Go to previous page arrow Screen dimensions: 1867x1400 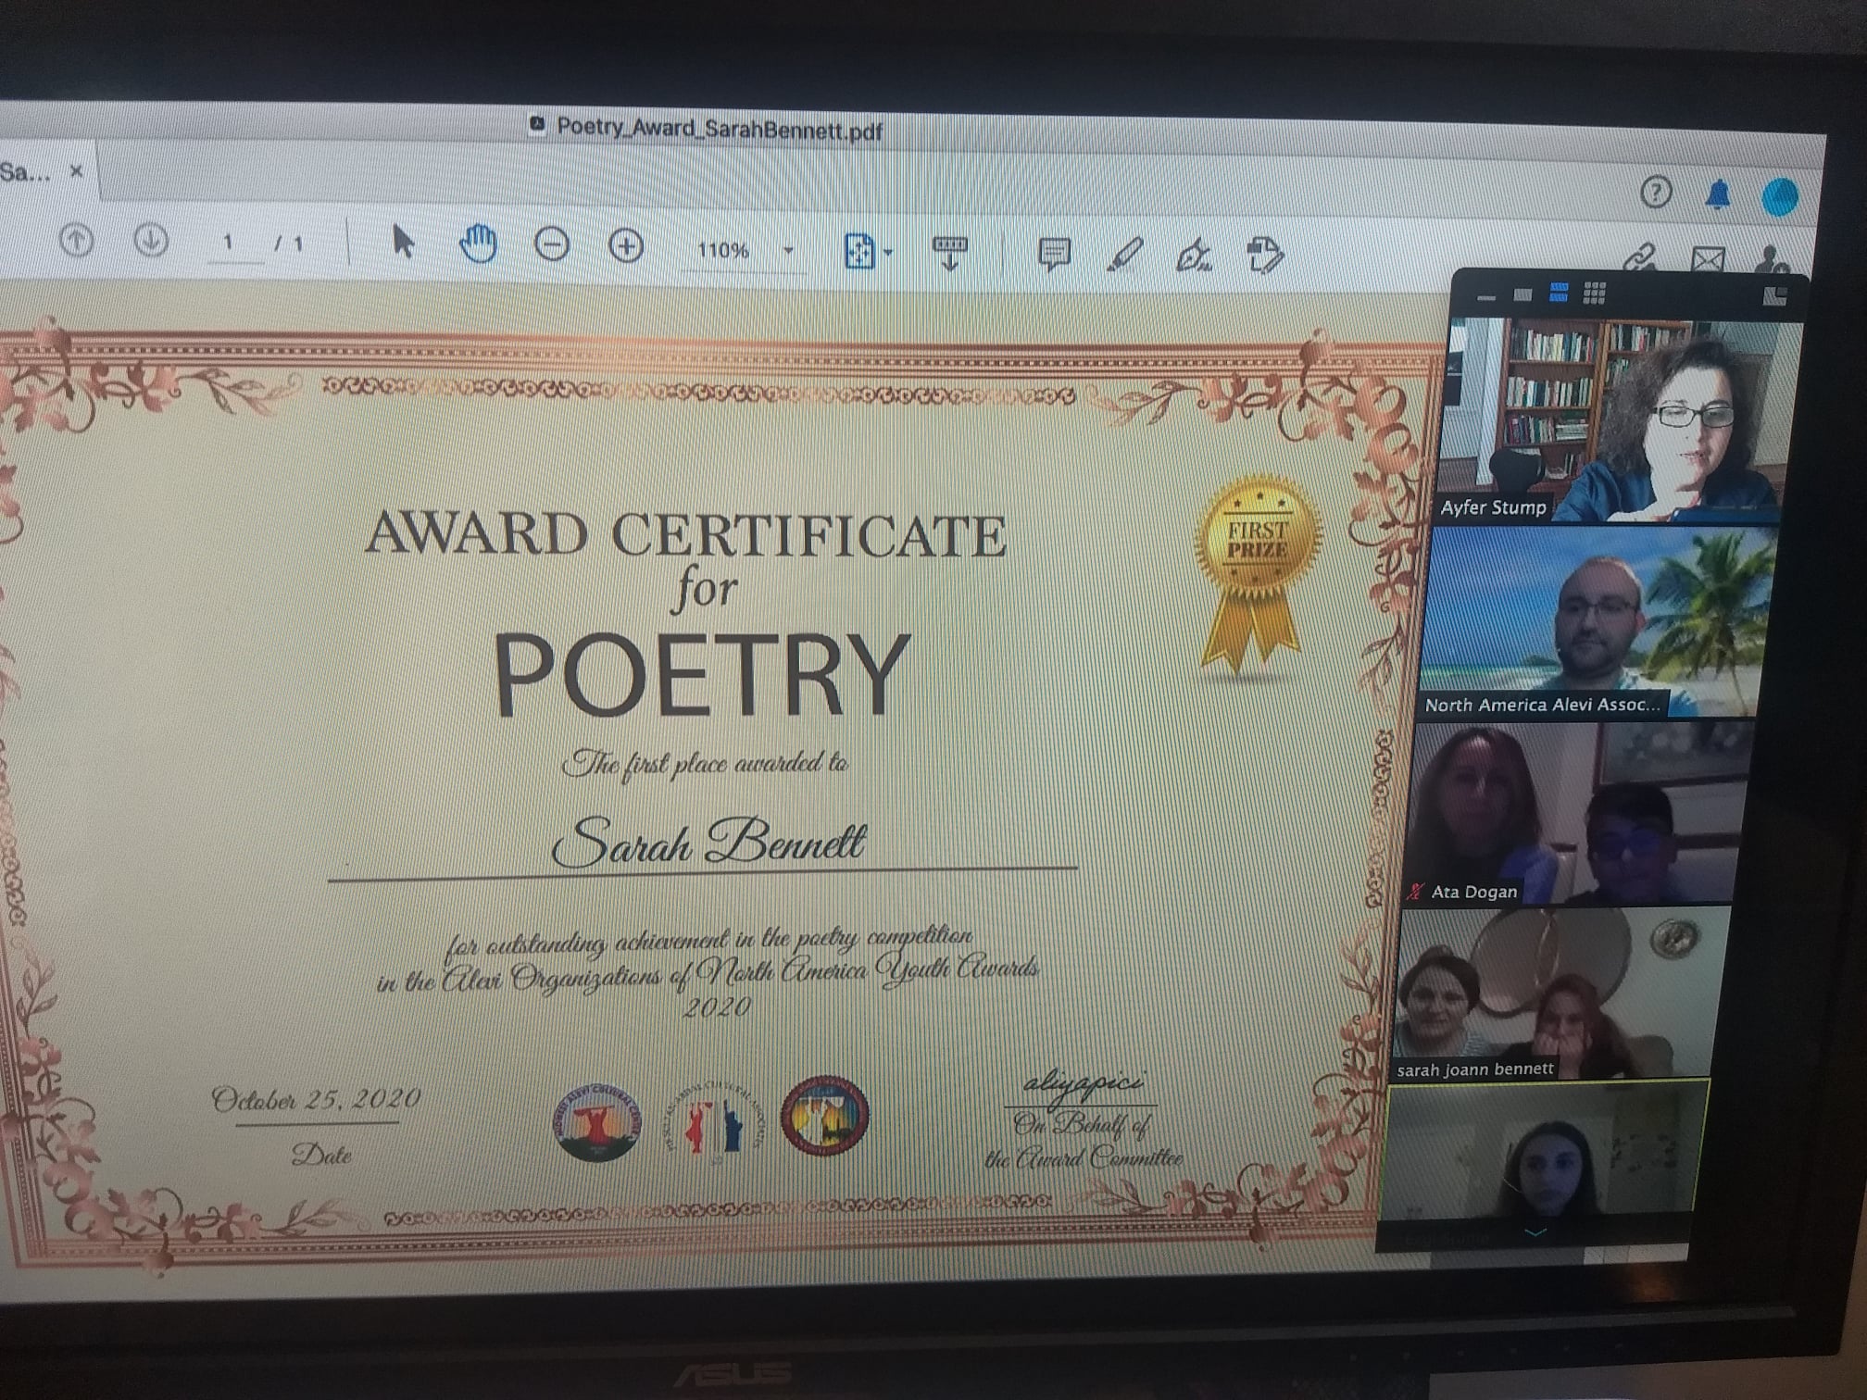(76, 242)
